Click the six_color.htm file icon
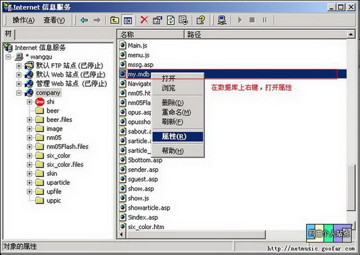 coord(123,226)
